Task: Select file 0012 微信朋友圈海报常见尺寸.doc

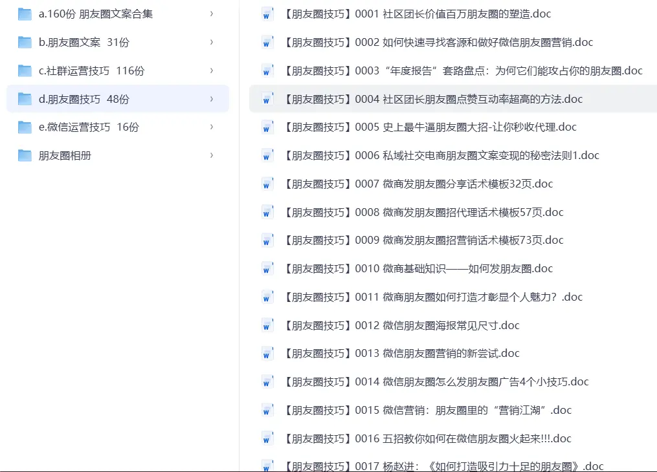Action: tap(453, 325)
